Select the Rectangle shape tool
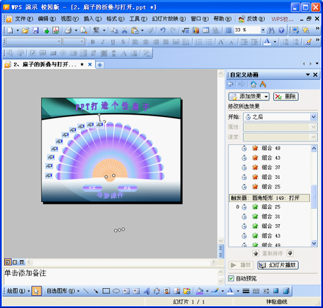Viewport: 323px width, 308px height. pyautogui.click(x=106, y=291)
